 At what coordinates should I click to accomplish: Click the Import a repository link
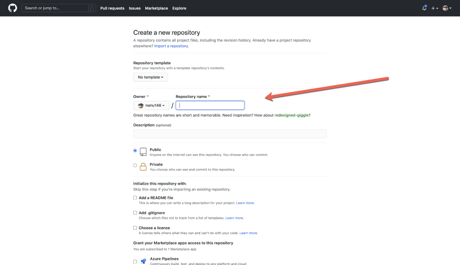171,46
